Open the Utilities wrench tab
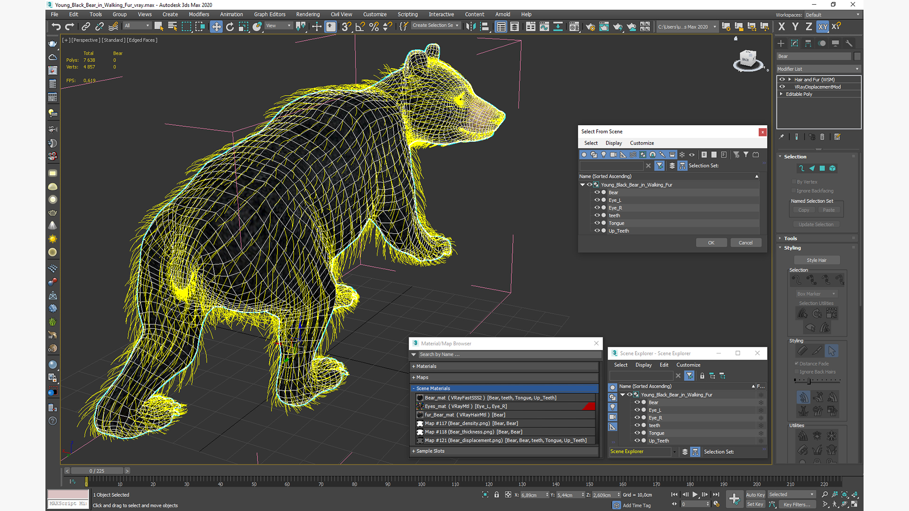Viewport: 909px width, 511px height. point(849,43)
